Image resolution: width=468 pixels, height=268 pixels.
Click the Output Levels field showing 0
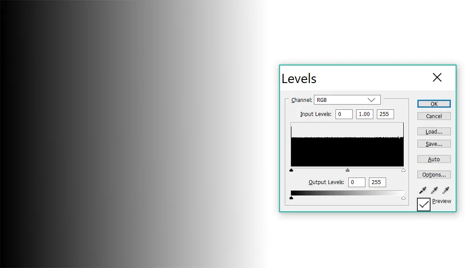[x=357, y=182]
